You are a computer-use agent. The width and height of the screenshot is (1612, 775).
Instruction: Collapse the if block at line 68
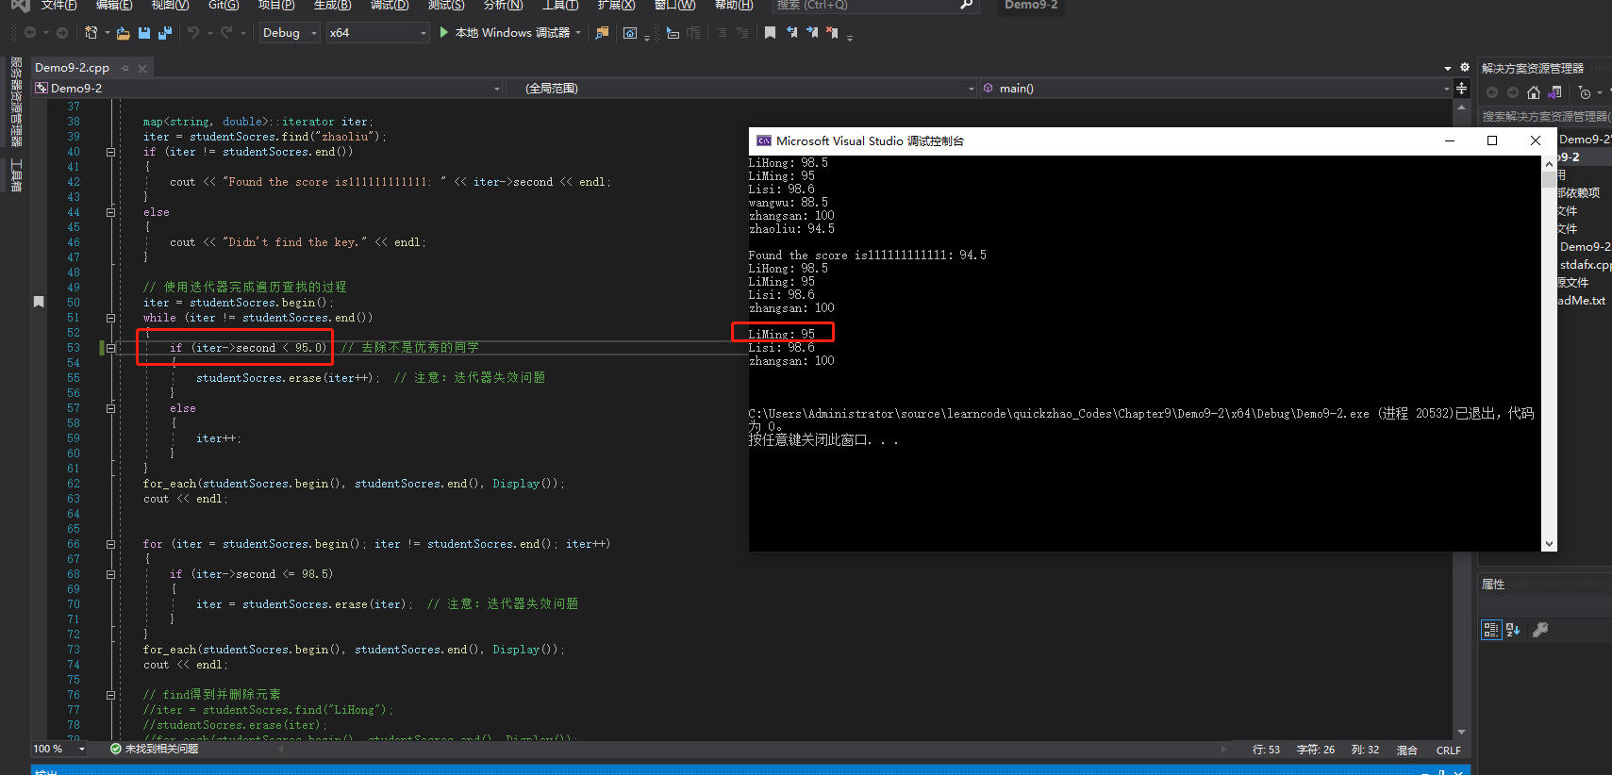110,574
